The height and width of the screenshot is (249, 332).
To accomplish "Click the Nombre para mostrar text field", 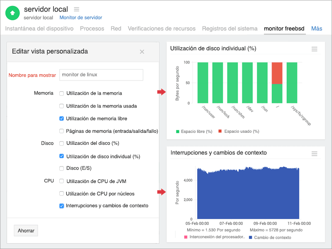I will [101, 75].
